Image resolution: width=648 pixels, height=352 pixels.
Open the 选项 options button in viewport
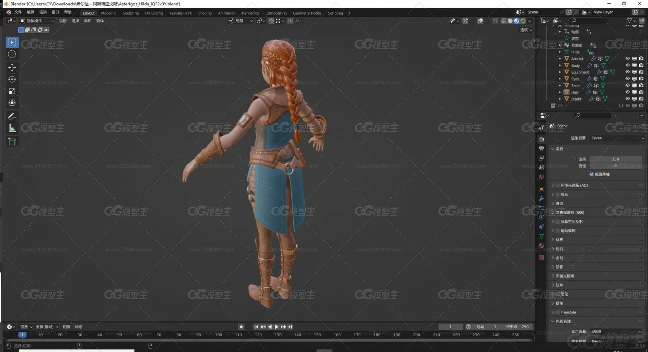tap(526, 30)
